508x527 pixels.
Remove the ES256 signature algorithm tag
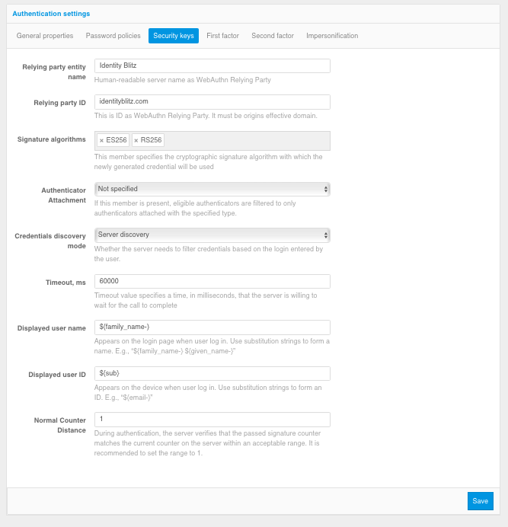101,140
